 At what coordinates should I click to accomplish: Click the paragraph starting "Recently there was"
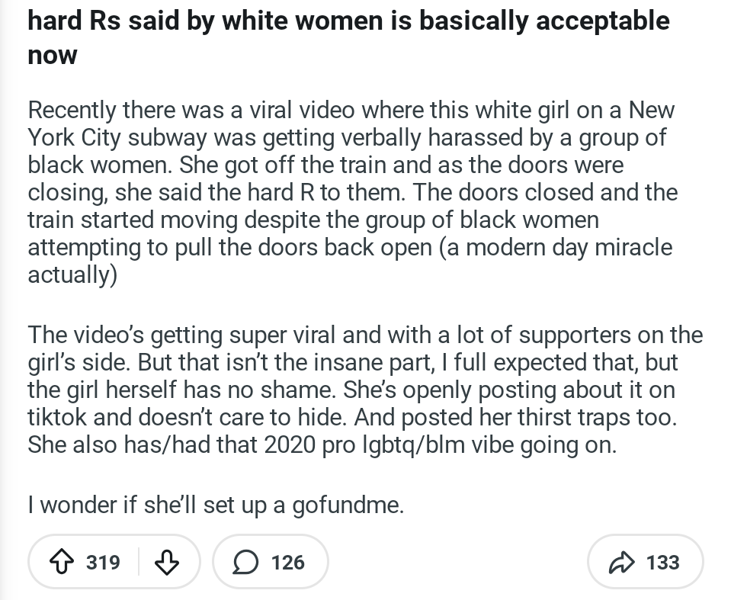[x=351, y=192]
